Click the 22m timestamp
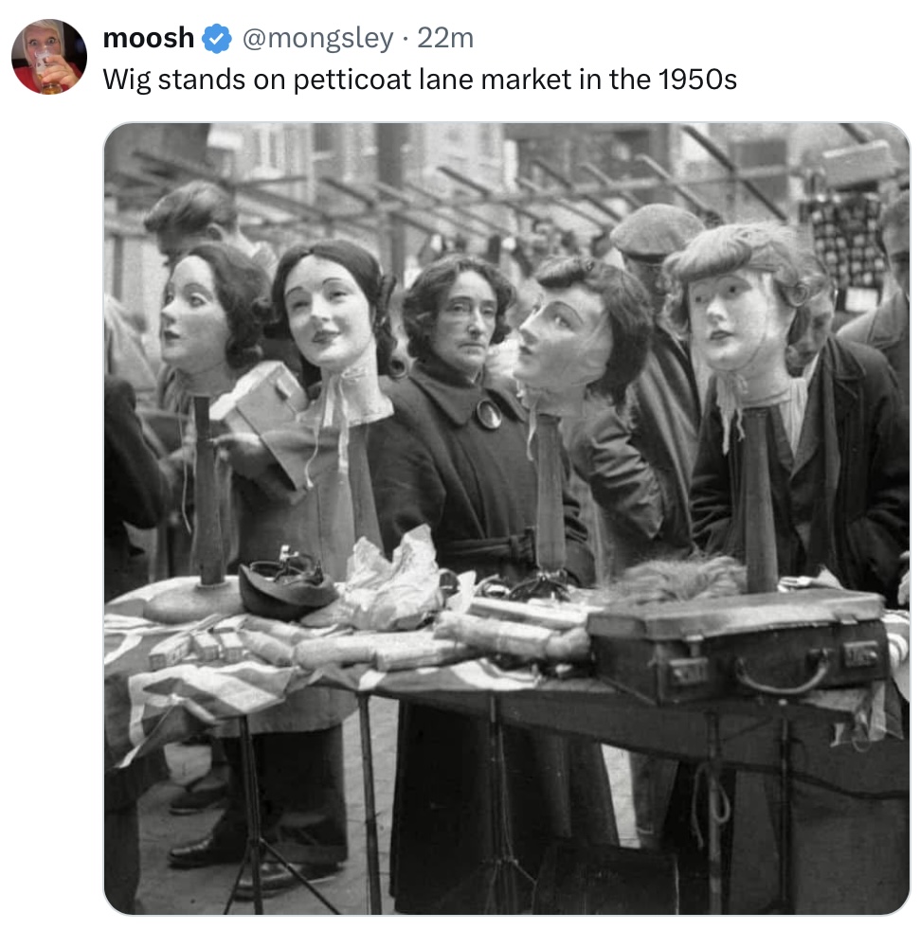920x930 pixels. point(445,39)
